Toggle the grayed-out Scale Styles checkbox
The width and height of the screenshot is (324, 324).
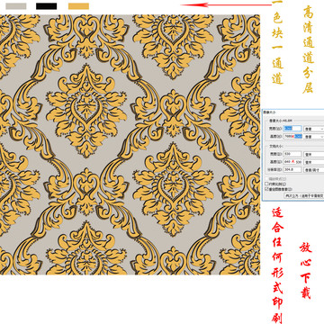coord(266,179)
